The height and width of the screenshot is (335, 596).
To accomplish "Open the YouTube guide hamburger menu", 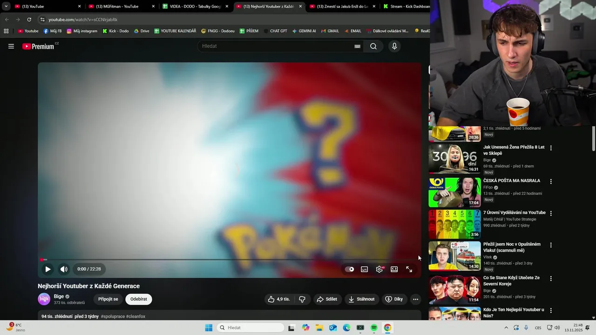I will coord(11,46).
